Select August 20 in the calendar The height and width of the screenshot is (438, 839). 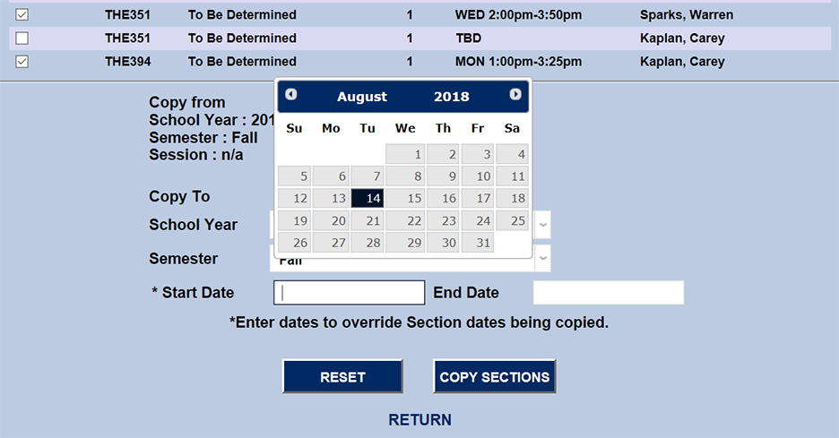pyautogui.click(x=331, y=220)
